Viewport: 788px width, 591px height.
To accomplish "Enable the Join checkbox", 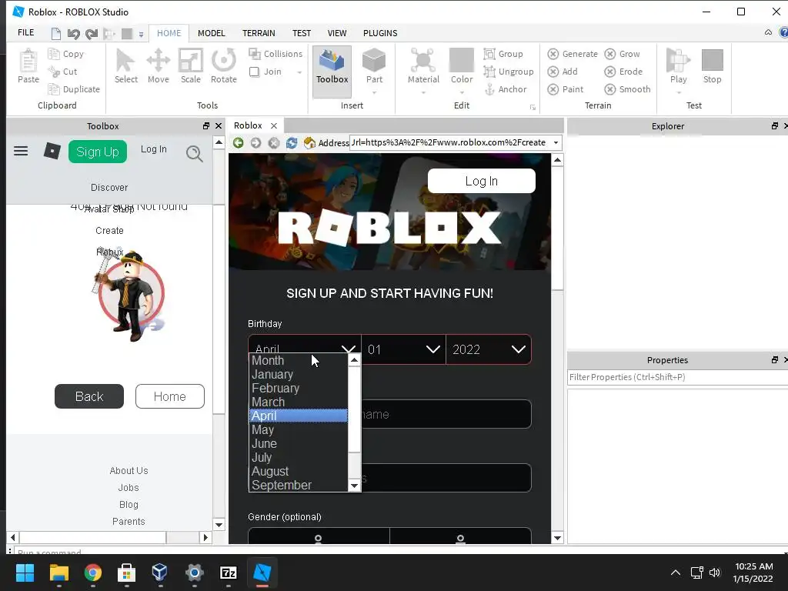I will click(x=254, y=72).
